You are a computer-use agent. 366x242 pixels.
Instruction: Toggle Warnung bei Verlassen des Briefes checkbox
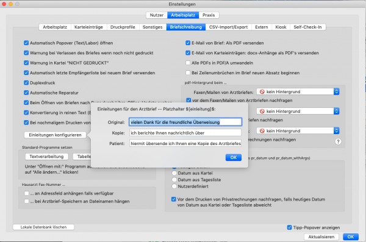pos(26,53)
